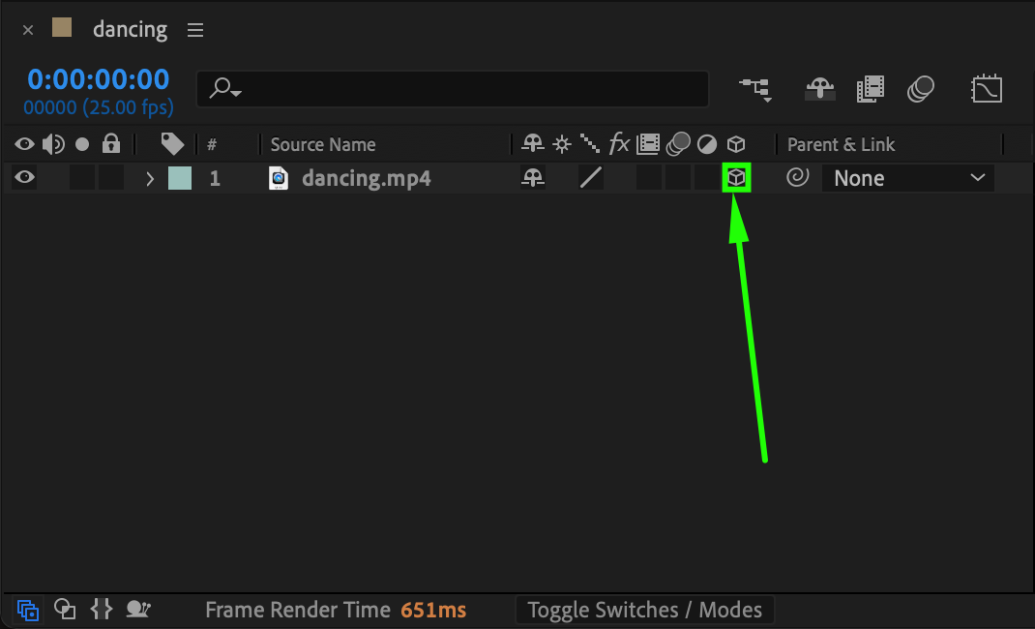Click the current timecode 0:00:00:00
1035x629 pixels.
[98, 79]
